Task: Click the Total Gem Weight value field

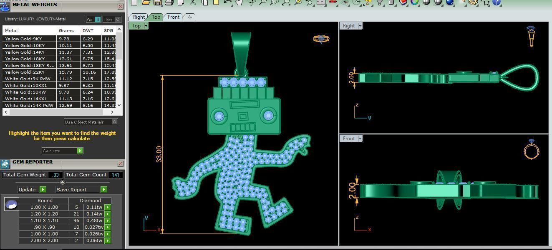Action: point(55,175)
